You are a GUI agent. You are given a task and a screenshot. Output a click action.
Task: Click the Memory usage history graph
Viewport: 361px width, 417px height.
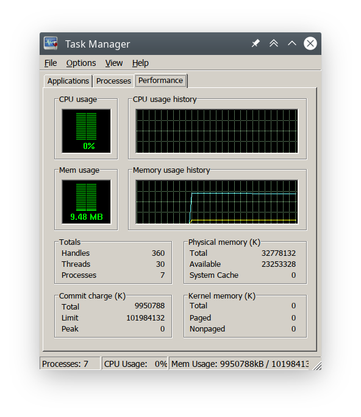216,202
